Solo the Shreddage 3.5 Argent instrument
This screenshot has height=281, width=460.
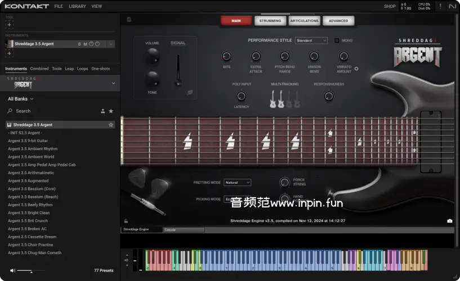[79, 44]
